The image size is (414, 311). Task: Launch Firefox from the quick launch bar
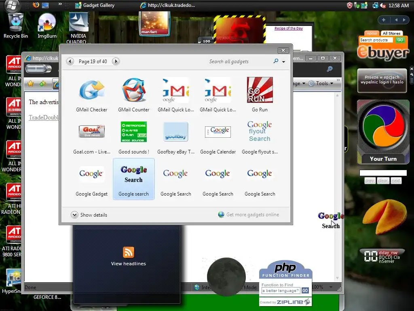pos(36,5)
